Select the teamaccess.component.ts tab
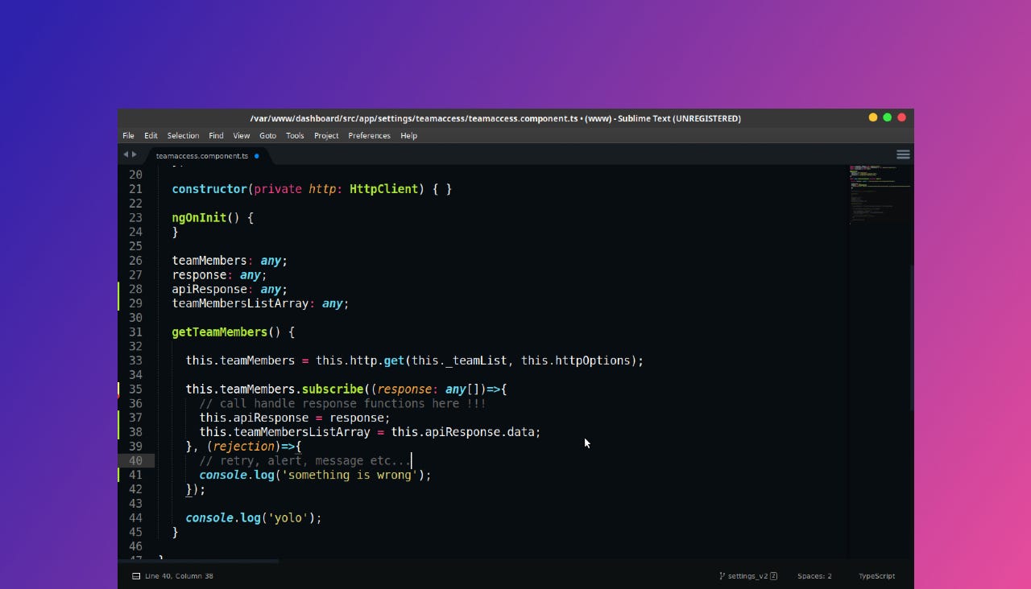The height and width of the screenshot is (589, 1031). click(202, 155)
